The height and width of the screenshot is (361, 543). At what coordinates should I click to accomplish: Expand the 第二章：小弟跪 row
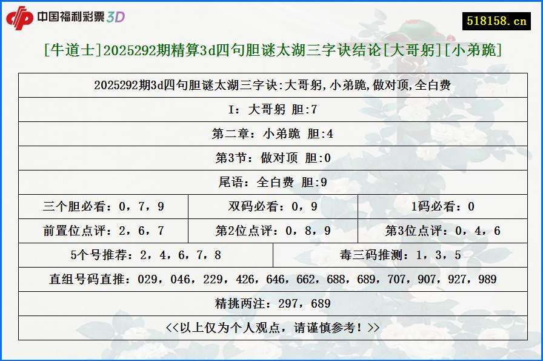coord(271,133)
